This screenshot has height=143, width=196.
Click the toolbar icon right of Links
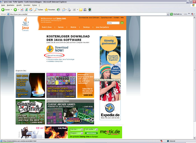(x=192, y=14)
